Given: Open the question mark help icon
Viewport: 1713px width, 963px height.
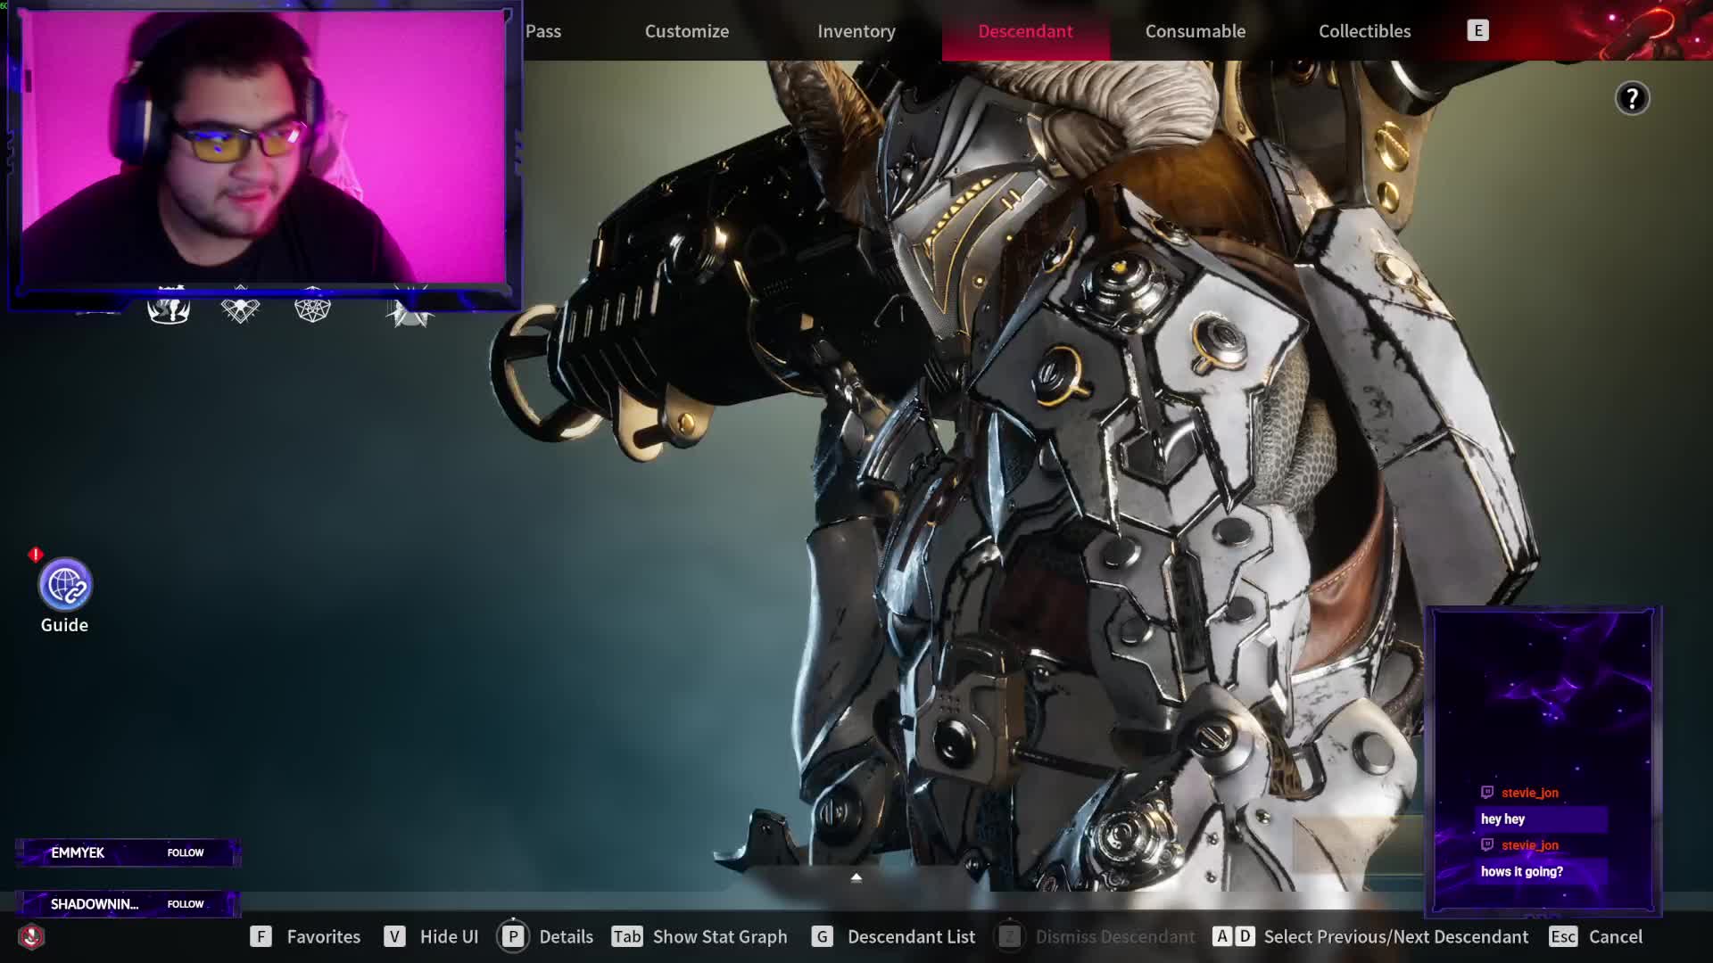Looking at the screenshot, I should tap(1632, 98).
